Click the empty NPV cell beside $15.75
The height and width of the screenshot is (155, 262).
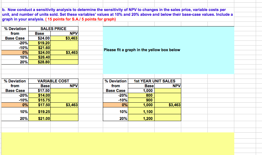pos(64,100)
